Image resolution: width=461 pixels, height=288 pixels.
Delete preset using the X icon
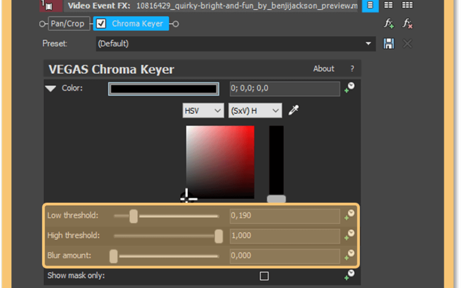click(407, 44)
